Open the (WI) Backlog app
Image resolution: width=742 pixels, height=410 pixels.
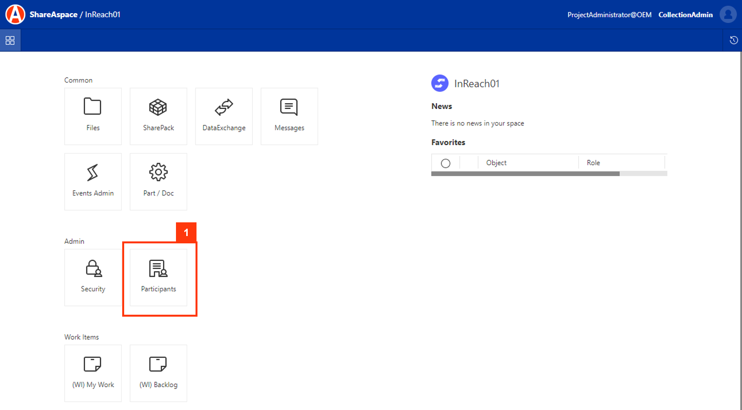[158, 373]
